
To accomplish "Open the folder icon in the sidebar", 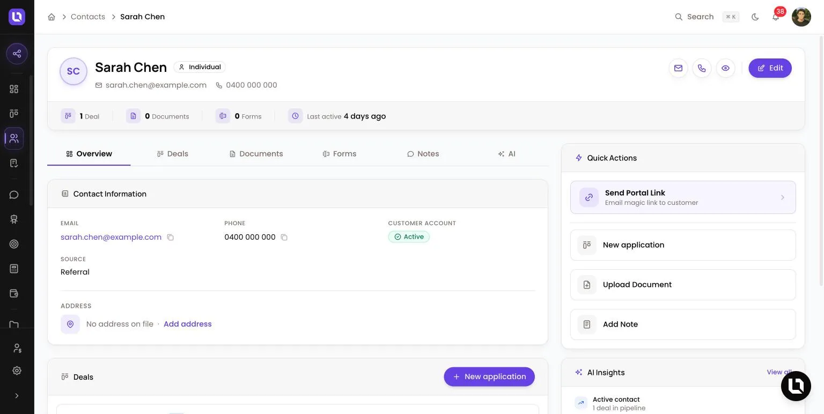I will coord(14,324).
